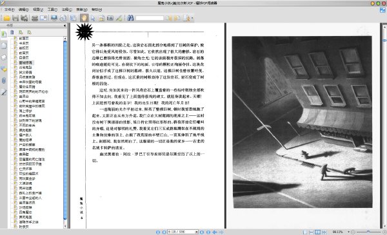Open a file with the folder icon
The height and width of the screenshot is (235, 387).
[x=6, y=18]
